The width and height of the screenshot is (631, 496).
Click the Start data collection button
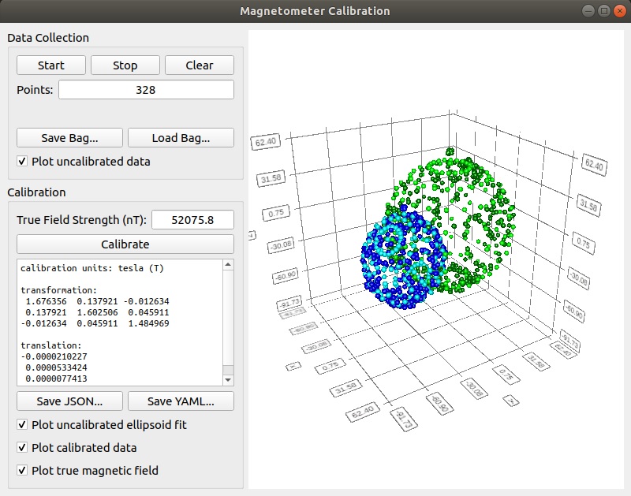[x=51, y=65]
